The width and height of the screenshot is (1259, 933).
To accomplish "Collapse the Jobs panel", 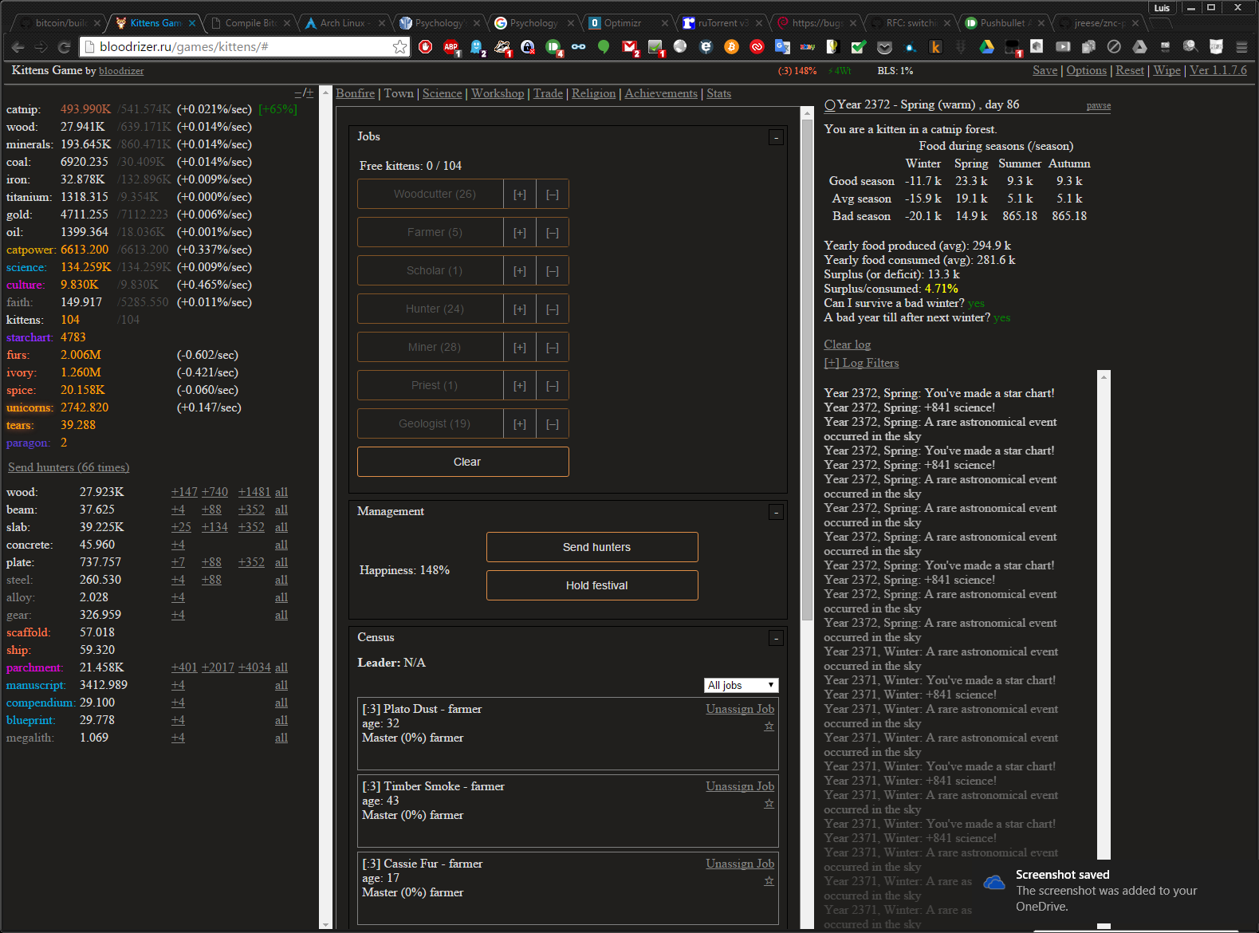I will tap(776, 138).
